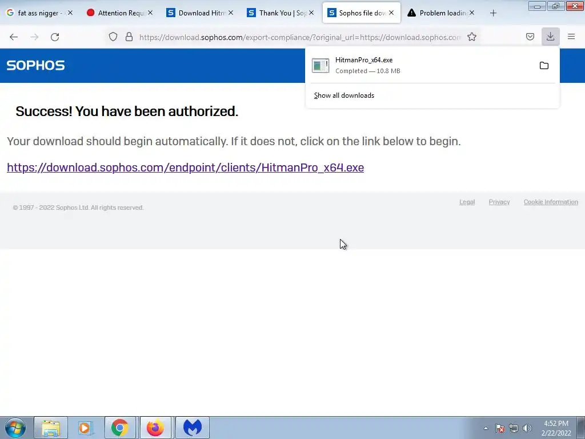Show hidden system tray icons
585x439 pixels.
coord(486,428)
